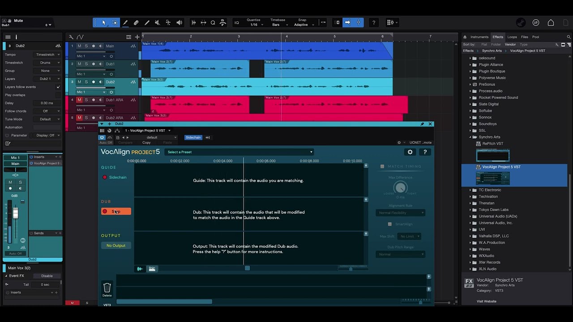The image size is (573, 322).
Task: Open the Select a Preset dropdown
Action: pos(239,152)
